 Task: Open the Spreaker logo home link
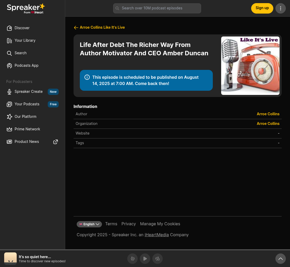coord(26,9)
